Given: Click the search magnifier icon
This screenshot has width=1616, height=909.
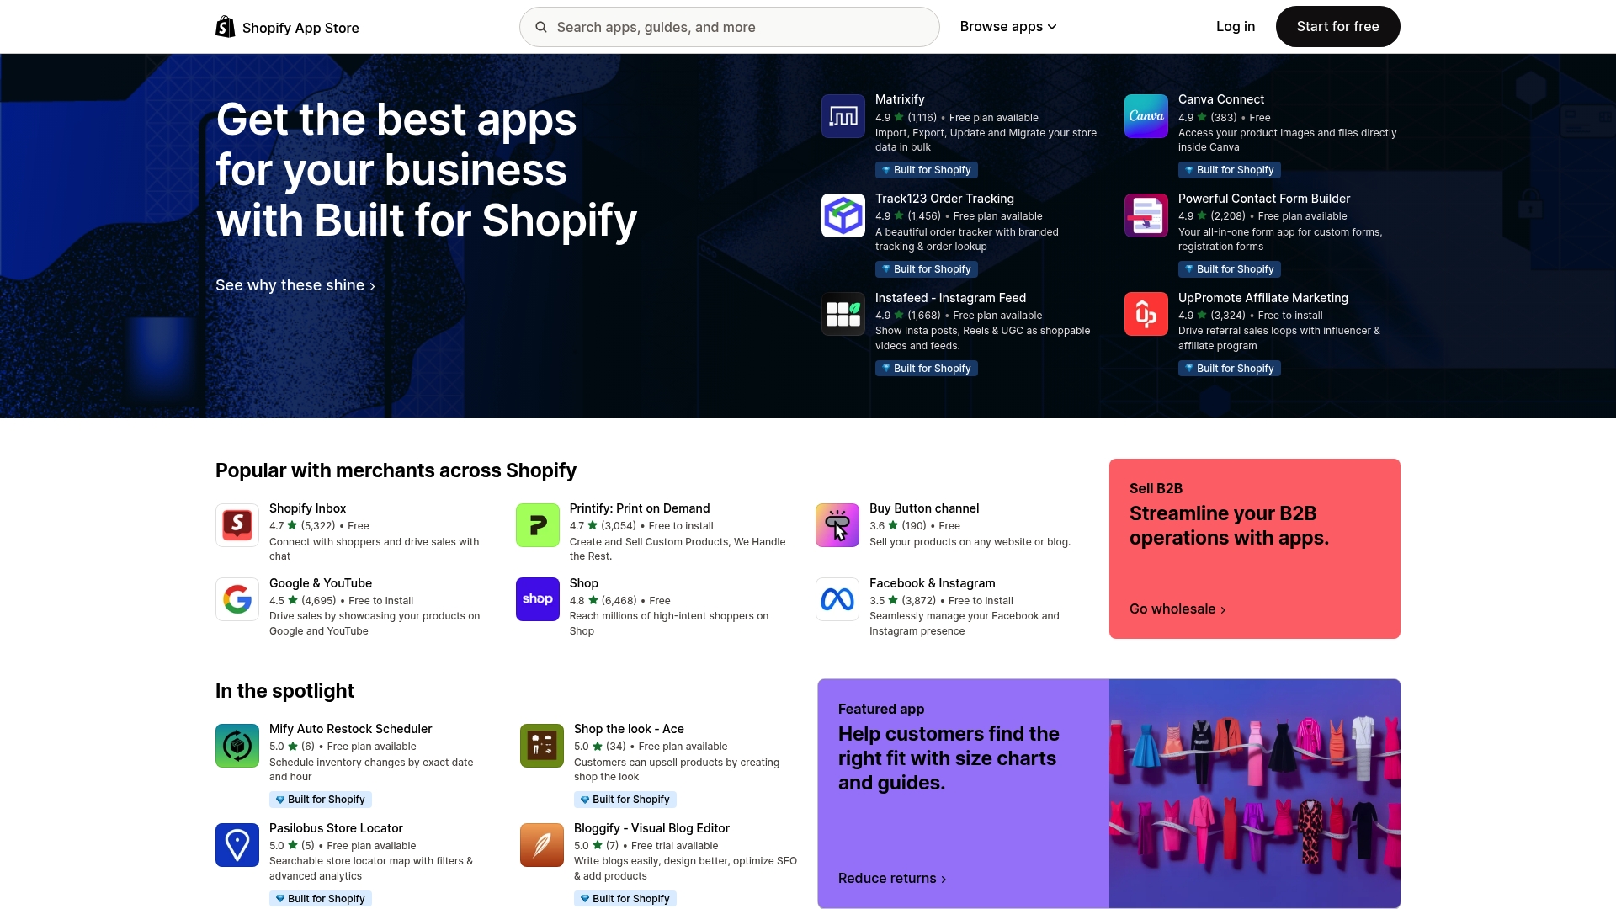Looking at the screenshot, I should pos(541,27).
